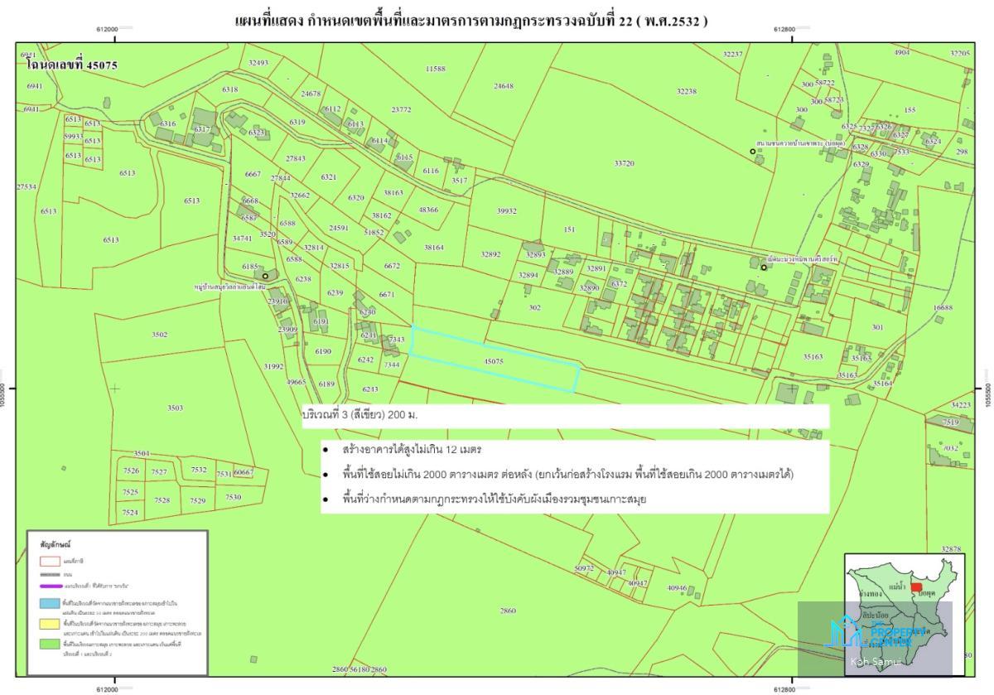The image size is (994, 695).
Task: Click the gray road line symbol in legend
Action: (x=50, y=573)
